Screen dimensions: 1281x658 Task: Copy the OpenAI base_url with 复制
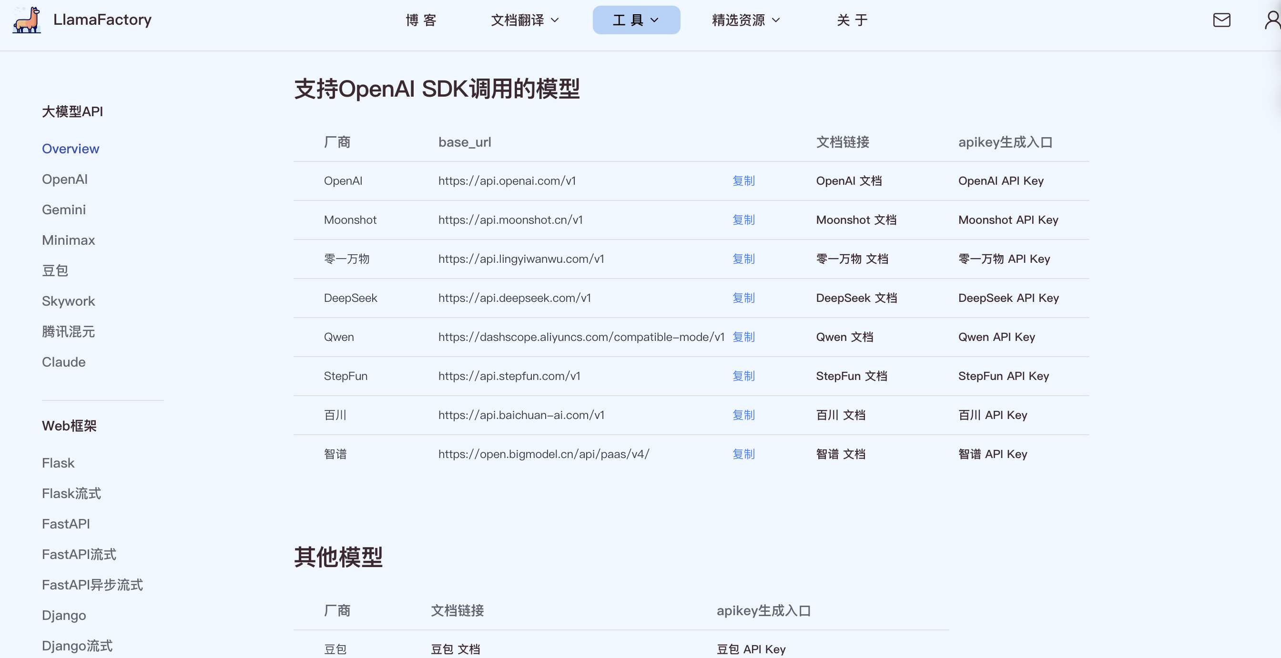click(743, 181)
